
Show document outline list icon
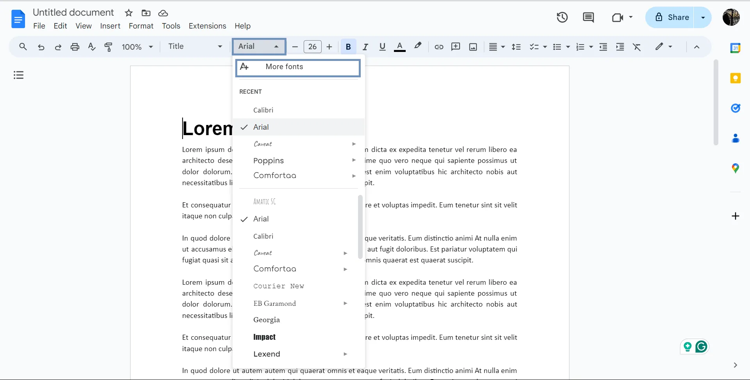(18, 75)
